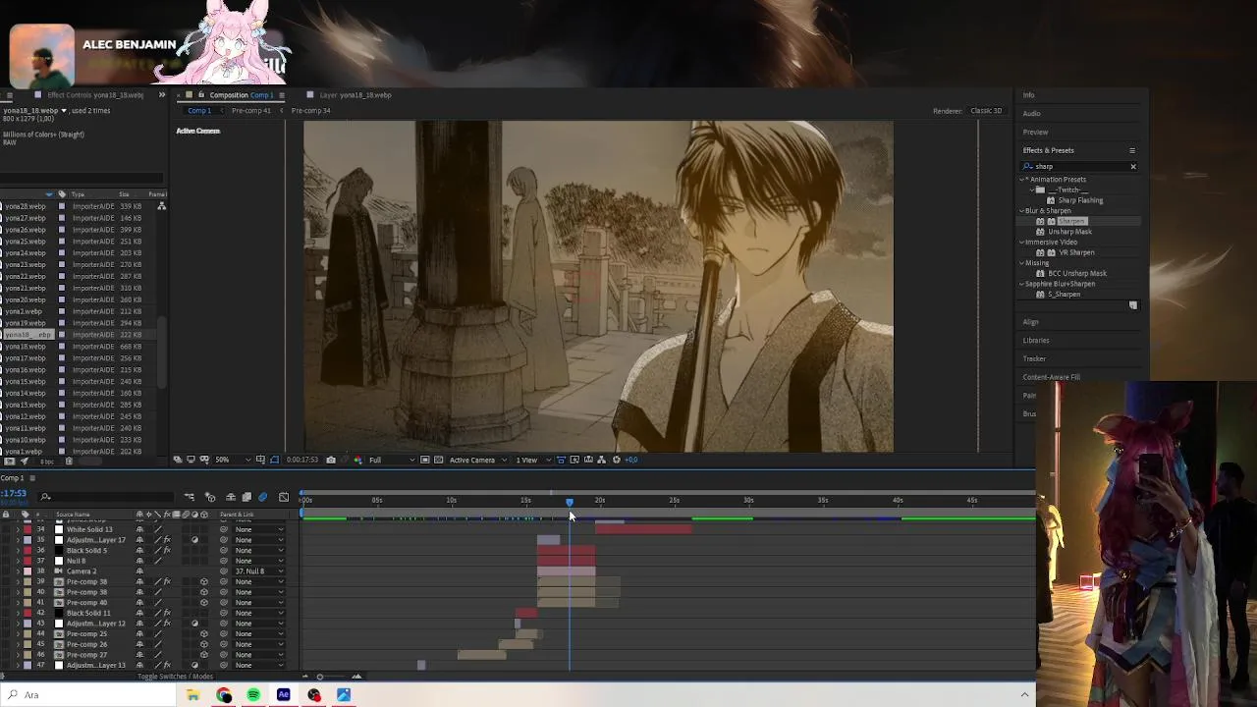Toggle 3D layer switch for Pre-comp 38 row 39
Image resolution: width=1257 pixels, height=707 pixels.
tap(203, 581)
